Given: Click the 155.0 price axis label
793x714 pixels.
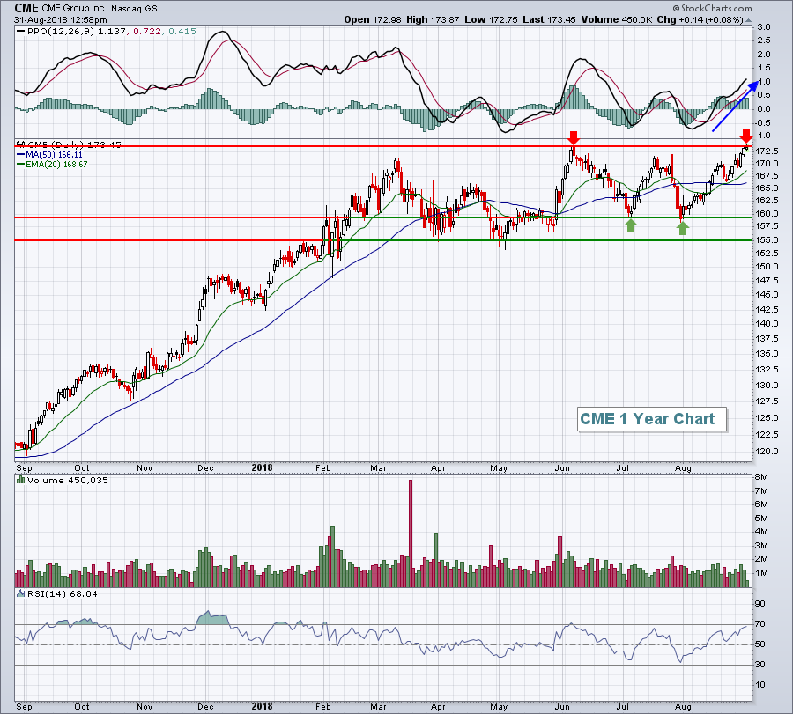Looking at the screenshot, I should coord(767,240).
